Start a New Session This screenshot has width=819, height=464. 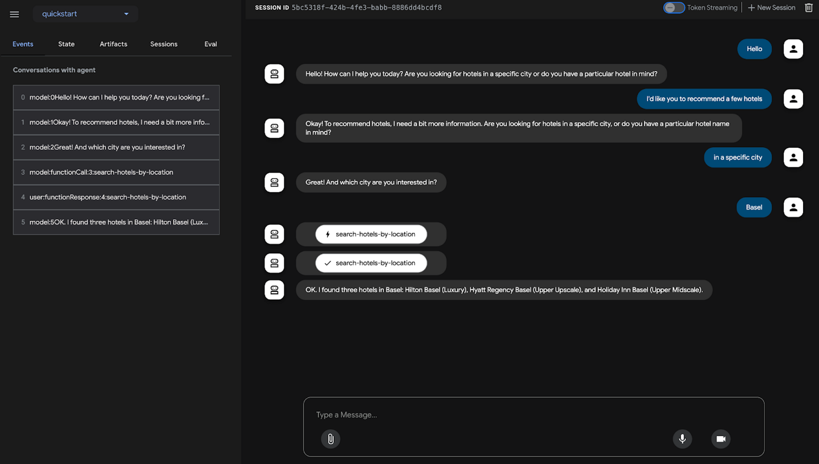[x=771, y=7]
